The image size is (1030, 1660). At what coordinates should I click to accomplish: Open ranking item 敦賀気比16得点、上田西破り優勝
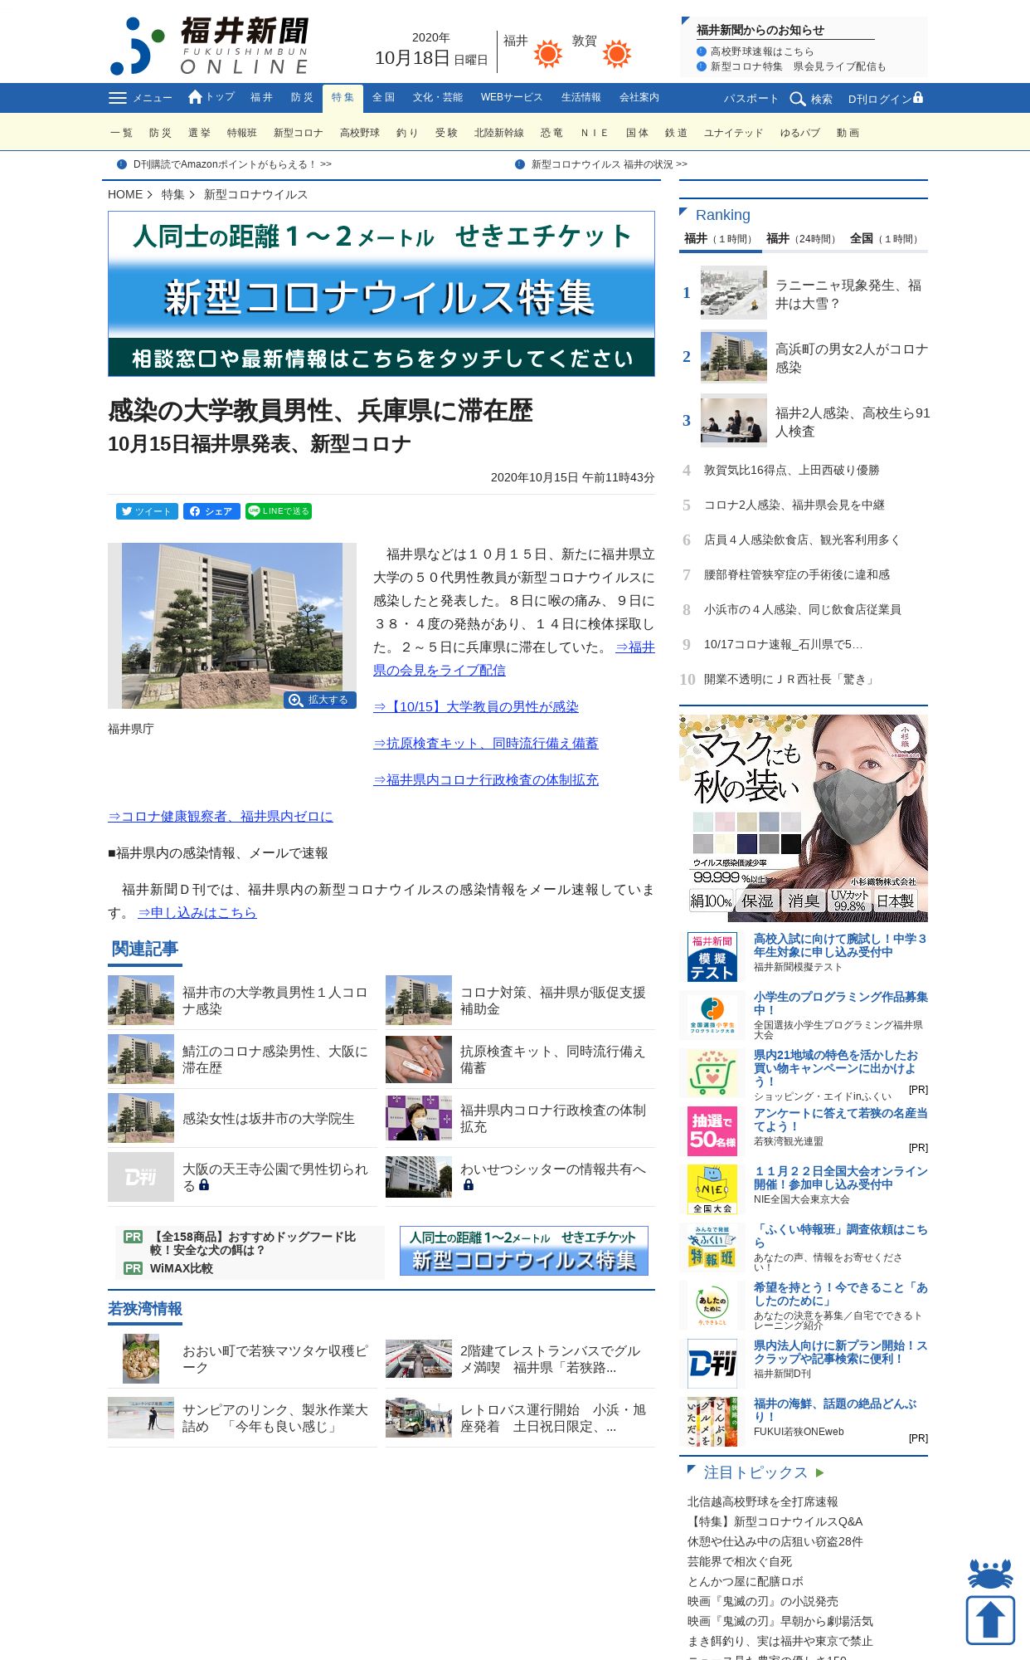792,470
